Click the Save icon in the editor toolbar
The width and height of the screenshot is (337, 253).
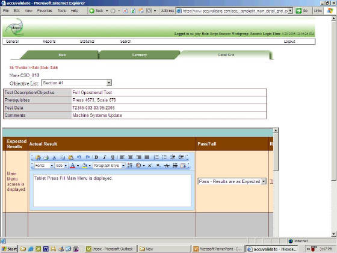tap(39, 157)
